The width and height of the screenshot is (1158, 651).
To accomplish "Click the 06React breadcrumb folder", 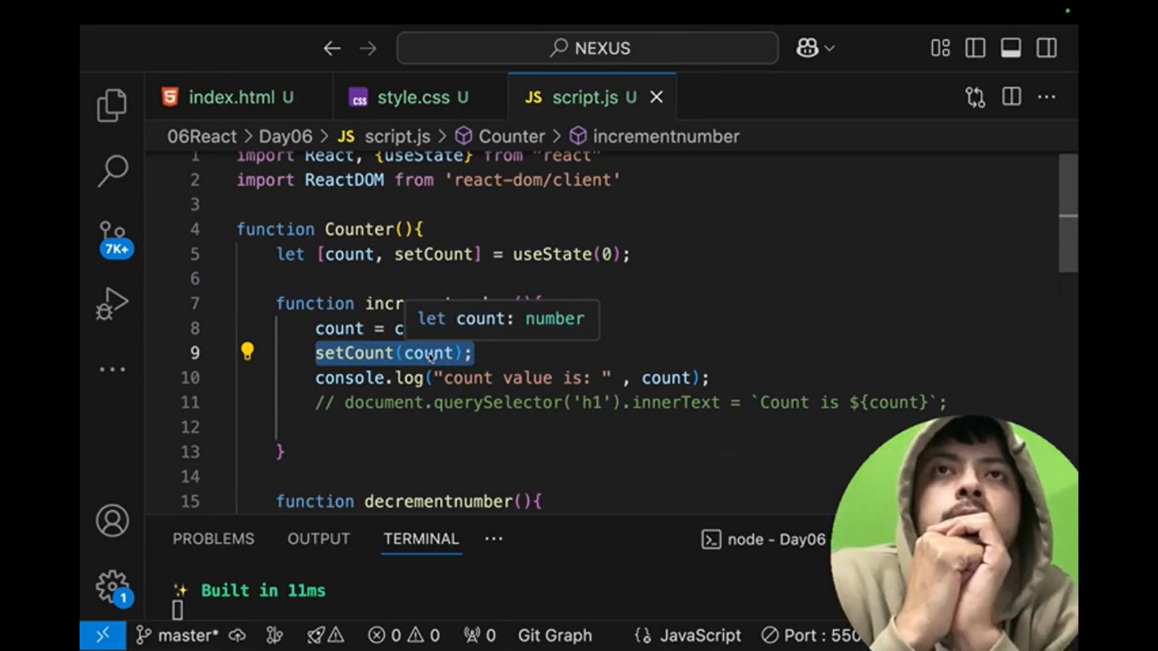I will point(202,137).
